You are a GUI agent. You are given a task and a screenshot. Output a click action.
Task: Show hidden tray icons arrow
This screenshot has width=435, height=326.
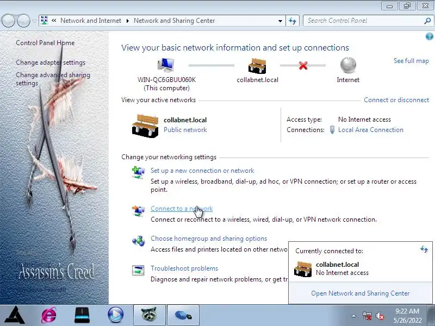[x=354, y=316]
